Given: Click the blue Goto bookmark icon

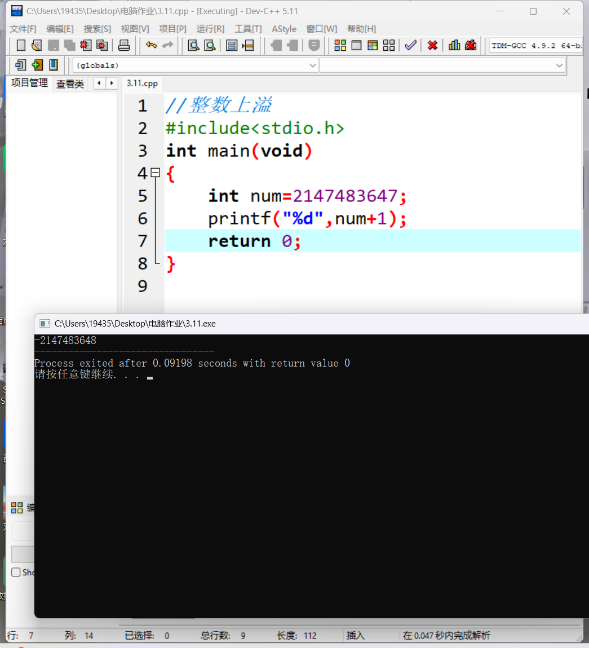Looking at the screenshot, I should click(x=54, y=65).
